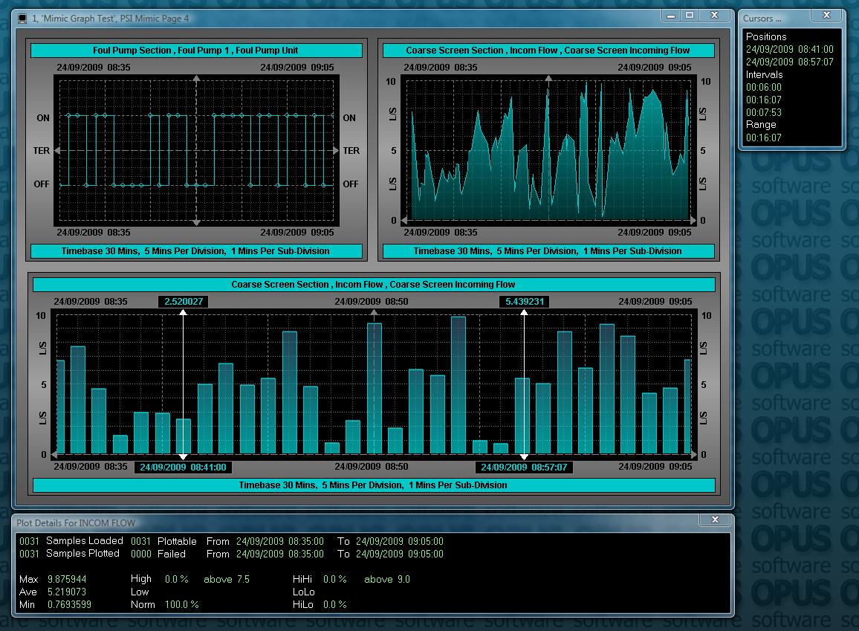
Task: Click the Norm 100.0 % value
Action: tap(181, 604)
